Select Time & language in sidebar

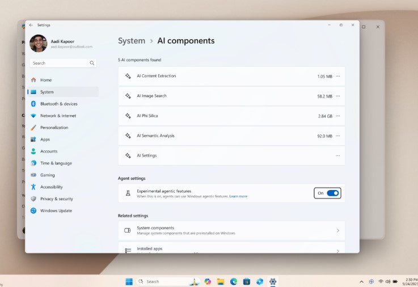tap(56, 163)
